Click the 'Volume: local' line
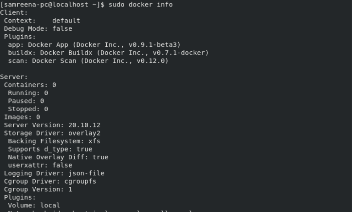 (34, 205)
